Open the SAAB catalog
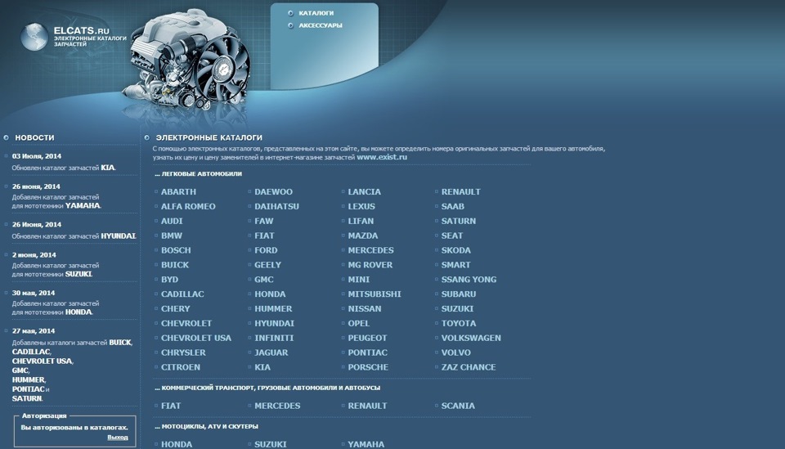 (452, 206)
